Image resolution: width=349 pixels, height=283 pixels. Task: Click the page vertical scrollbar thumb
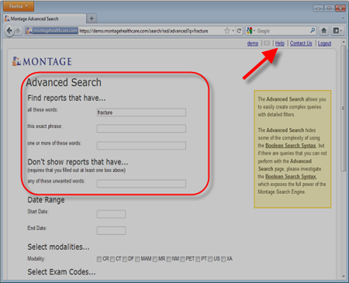(x=343, y=109)
